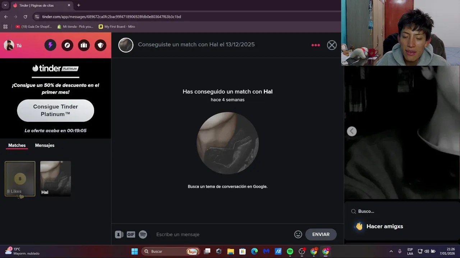Open the safety shield icon

(101, 45)
